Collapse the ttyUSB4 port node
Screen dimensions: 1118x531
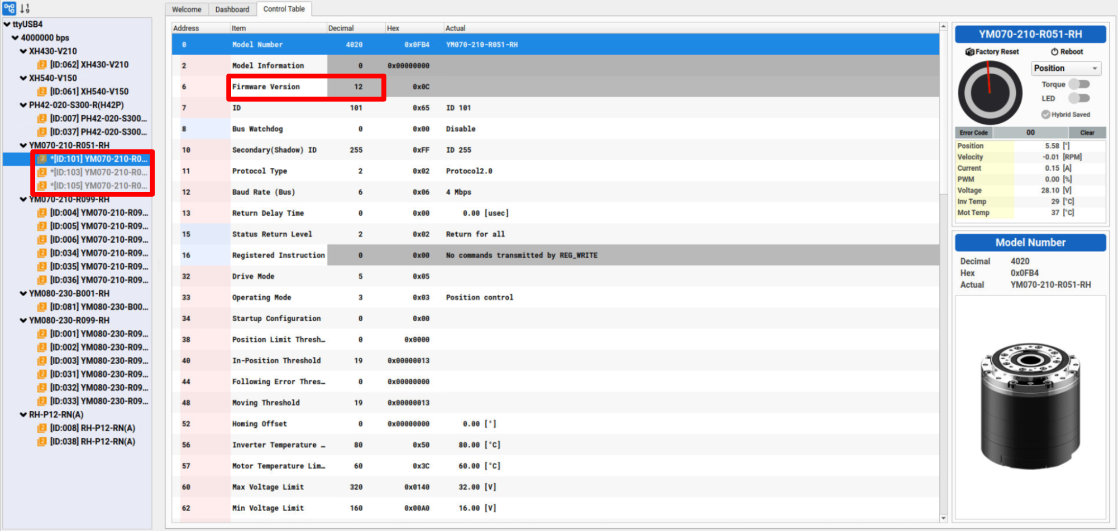pos(7,24)
